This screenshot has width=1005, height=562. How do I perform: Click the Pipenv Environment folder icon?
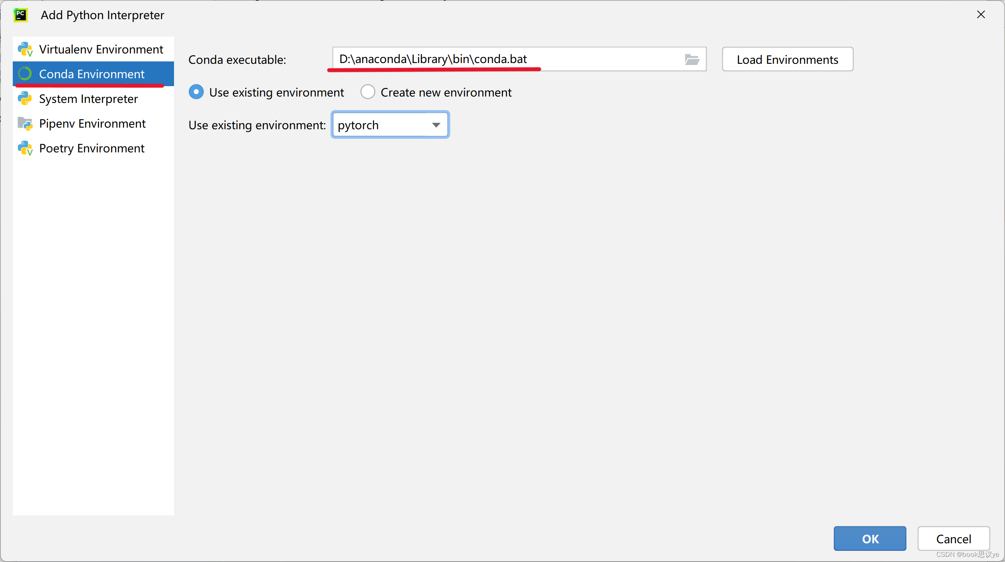[25, 124]
